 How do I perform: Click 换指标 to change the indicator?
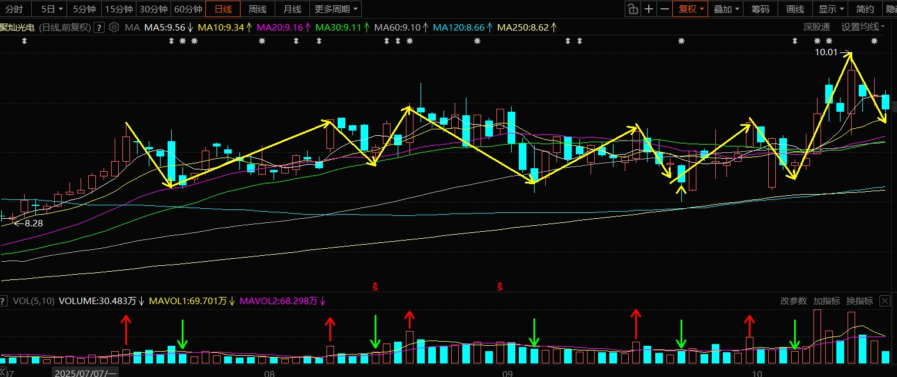point(859,301)
